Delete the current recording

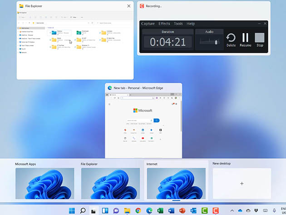point(231,40)
